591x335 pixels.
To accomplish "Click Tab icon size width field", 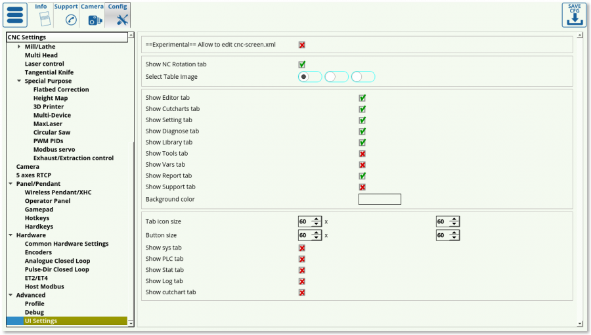I will pos(305,221).
